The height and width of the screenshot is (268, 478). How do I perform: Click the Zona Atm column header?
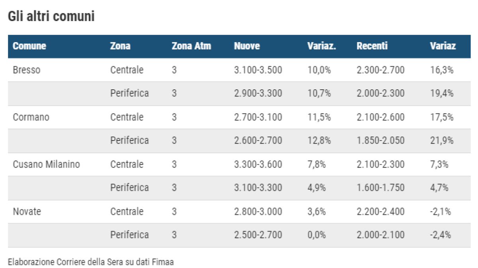(191, 46)
